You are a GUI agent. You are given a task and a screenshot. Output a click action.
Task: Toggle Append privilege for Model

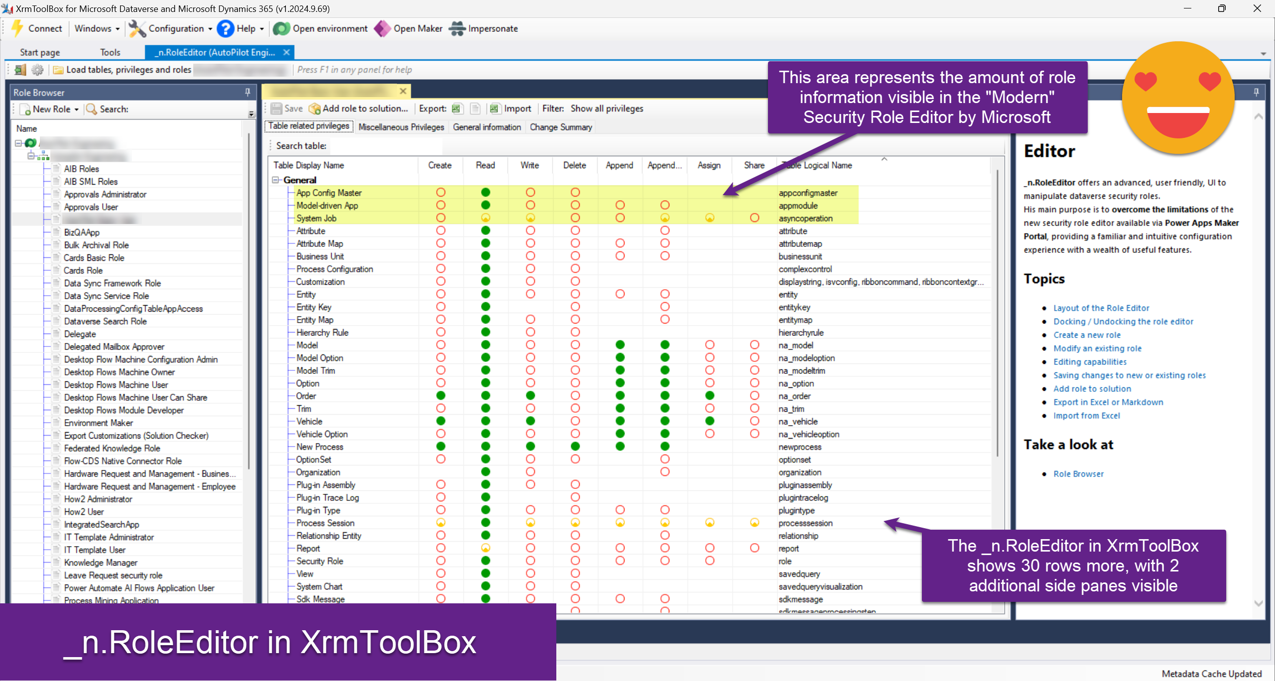(x=620, y=344)
